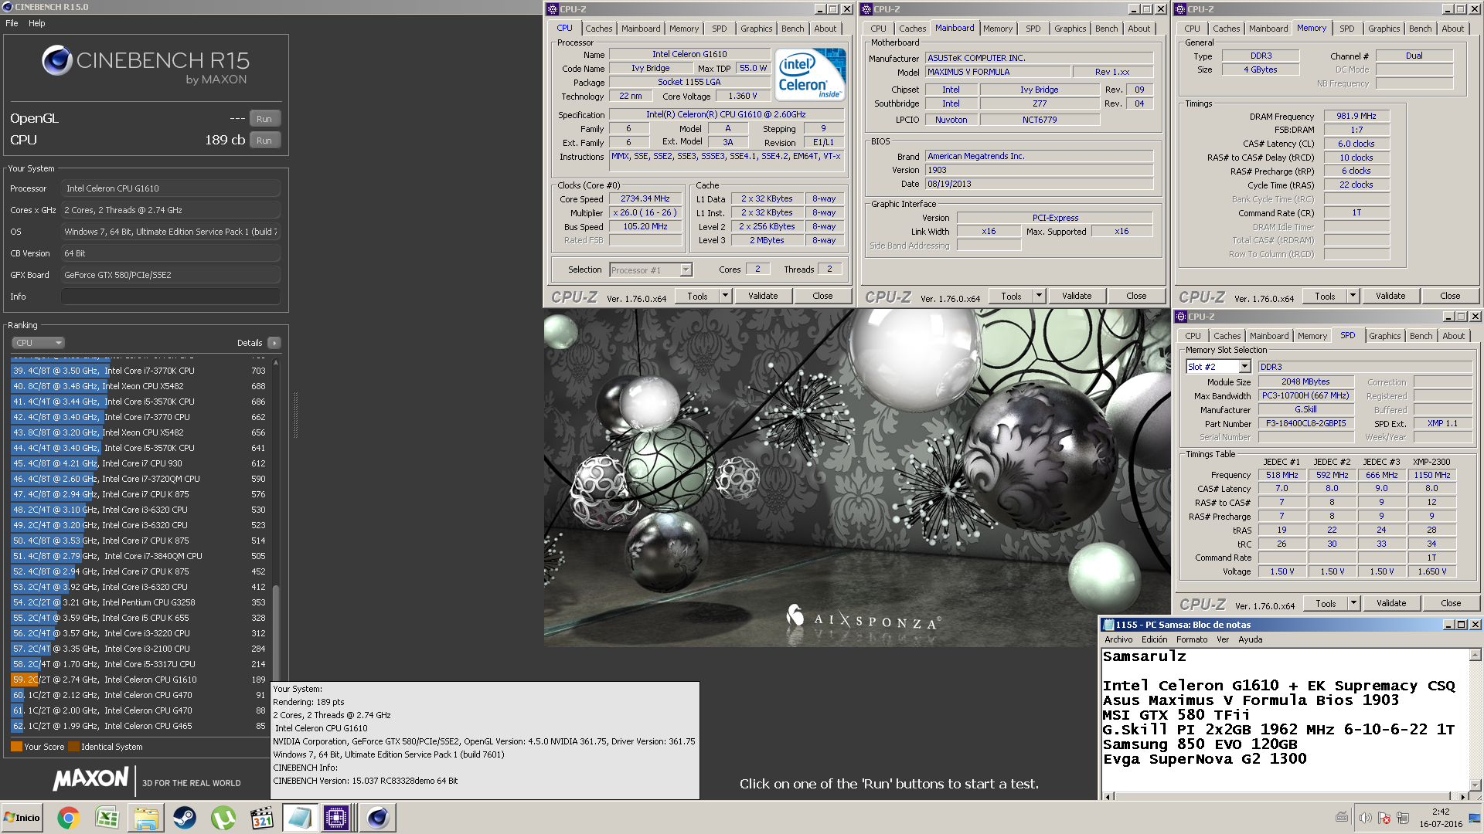Click the Cinebench title bar icon
This screenshot has height=834, width=1484.
click(8, 7)
